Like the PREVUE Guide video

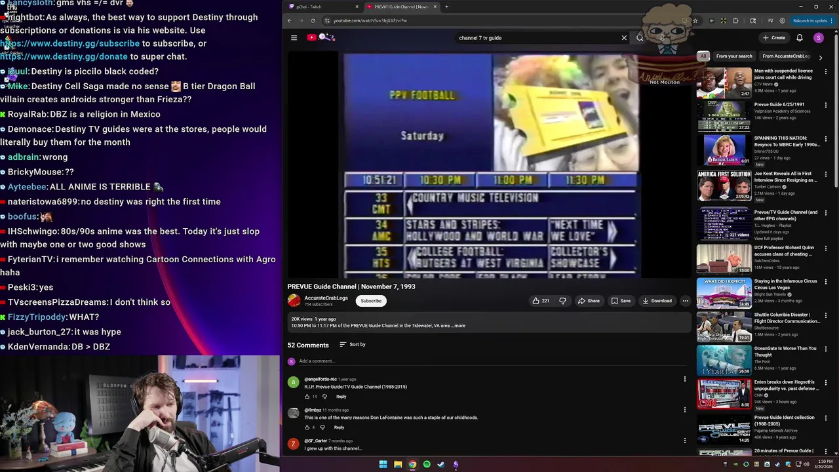tap(541, 301)
